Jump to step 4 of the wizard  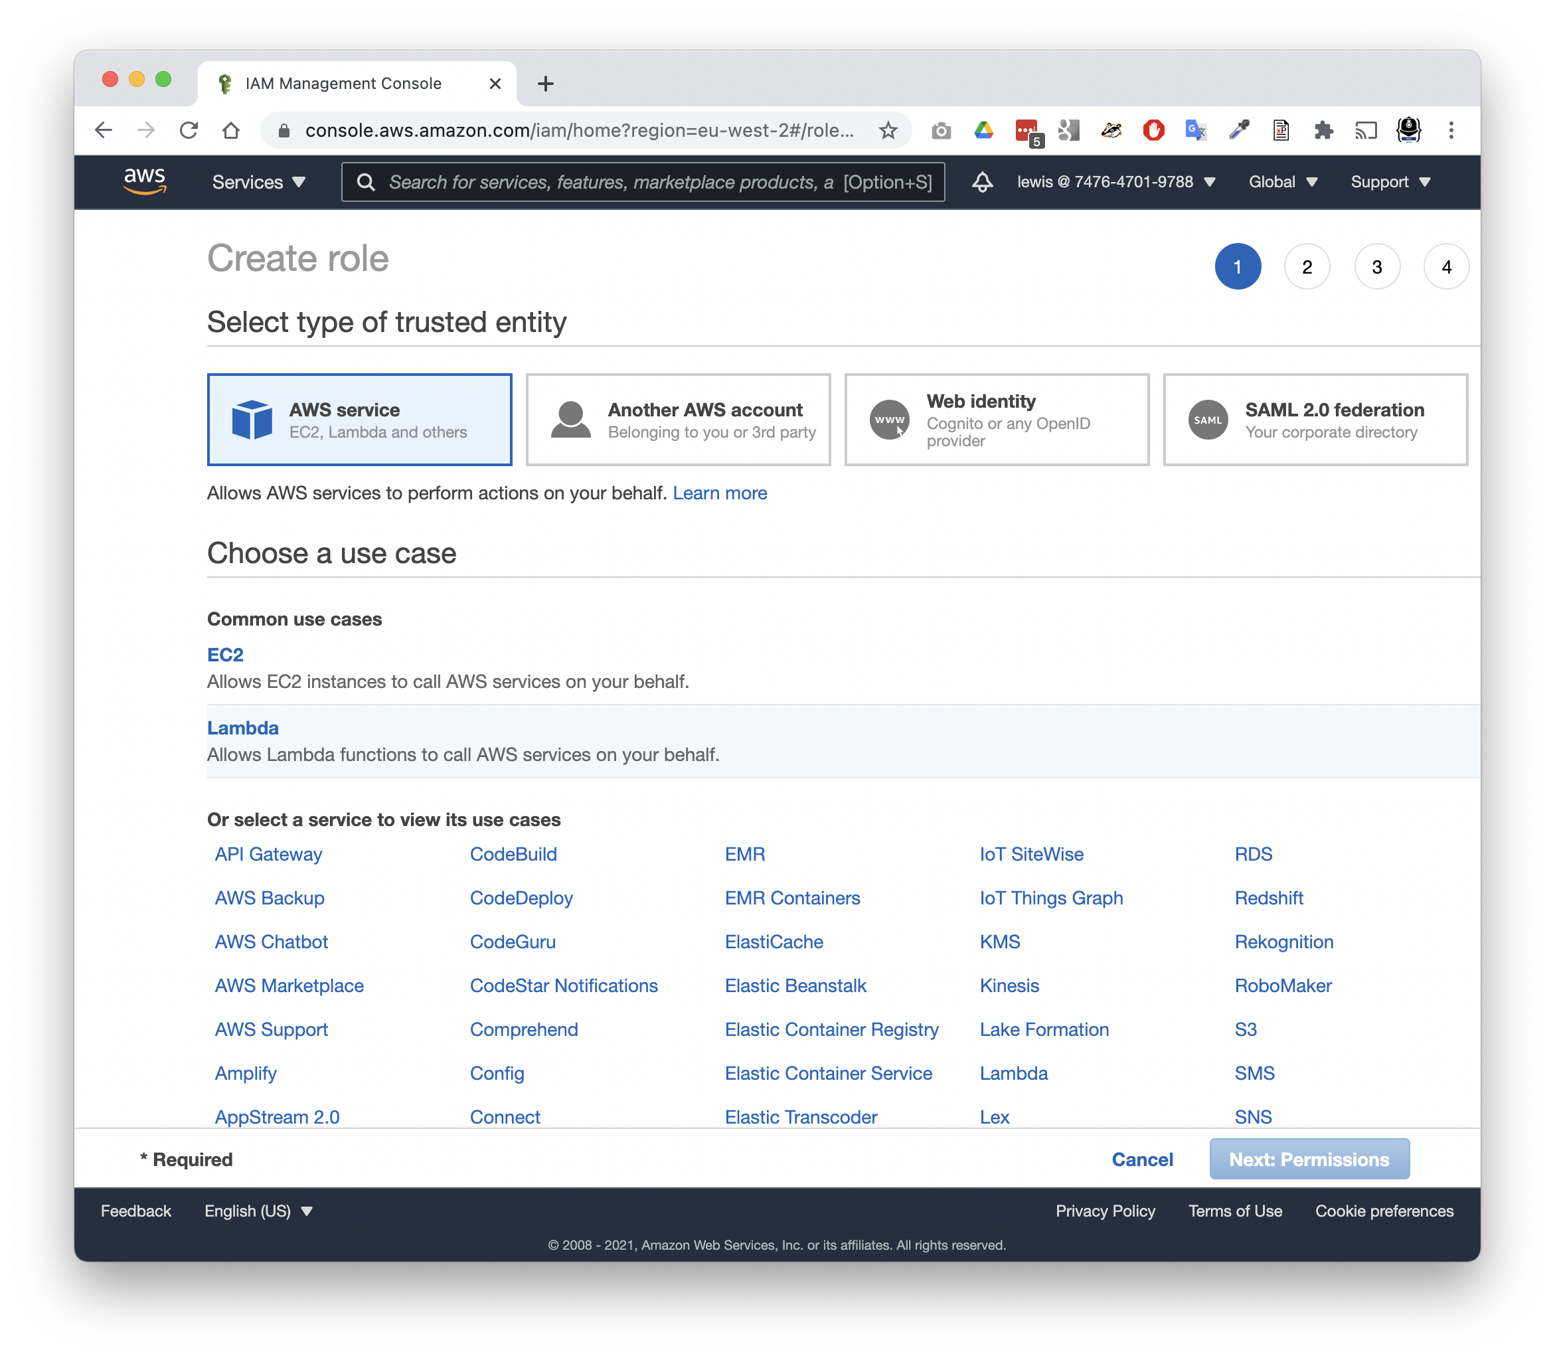click(1447, 267)
